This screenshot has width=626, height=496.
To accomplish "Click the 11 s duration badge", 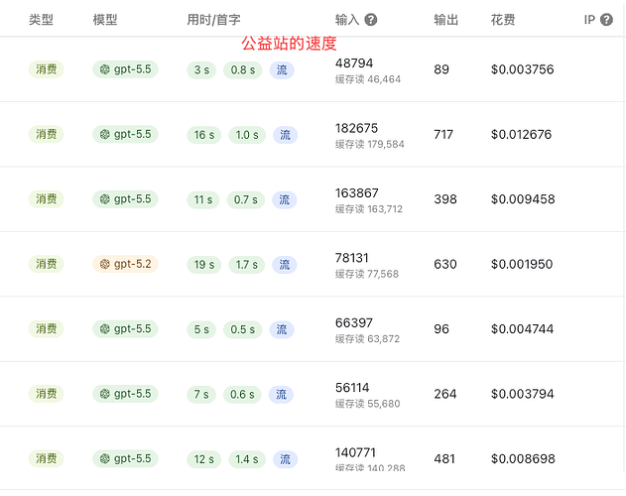I will coord(203,199).
